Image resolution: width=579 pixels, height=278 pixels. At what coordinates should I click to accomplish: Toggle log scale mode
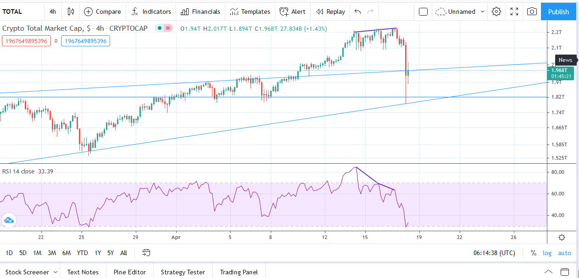[547, 253]
